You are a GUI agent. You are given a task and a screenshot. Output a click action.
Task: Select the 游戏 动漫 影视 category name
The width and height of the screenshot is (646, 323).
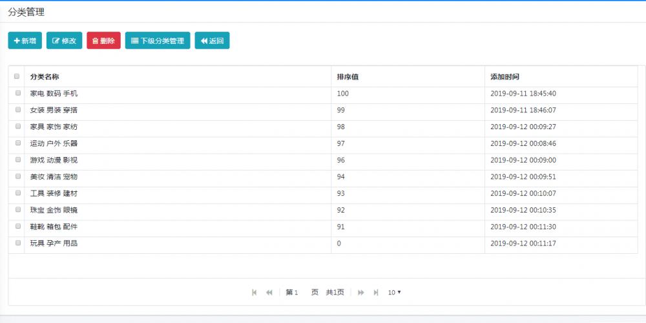pos(54,160)
